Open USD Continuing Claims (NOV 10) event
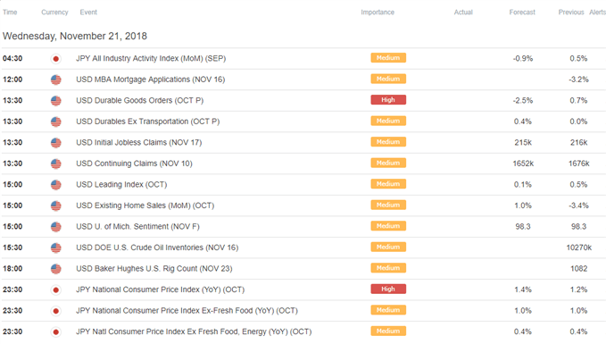Viewport: 606px width, 344px height. (134, 164)
